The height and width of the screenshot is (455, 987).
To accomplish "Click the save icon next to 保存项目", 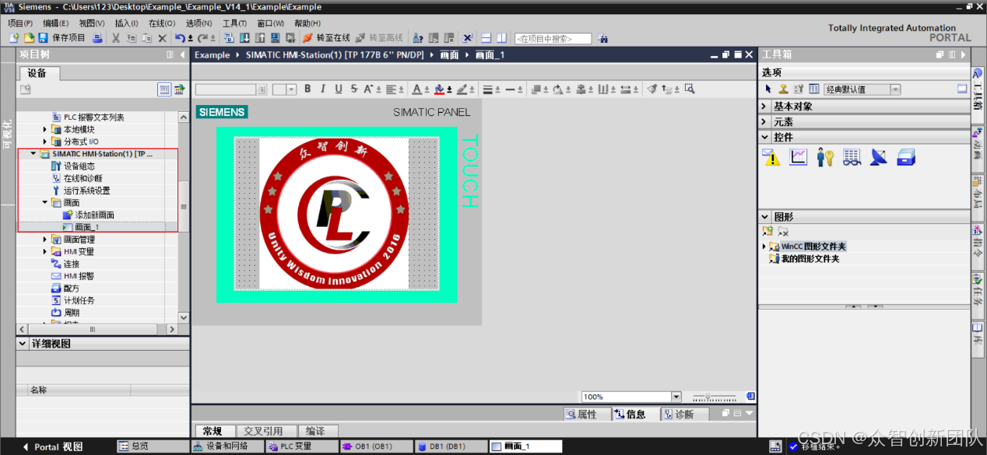I will [43, 37].
